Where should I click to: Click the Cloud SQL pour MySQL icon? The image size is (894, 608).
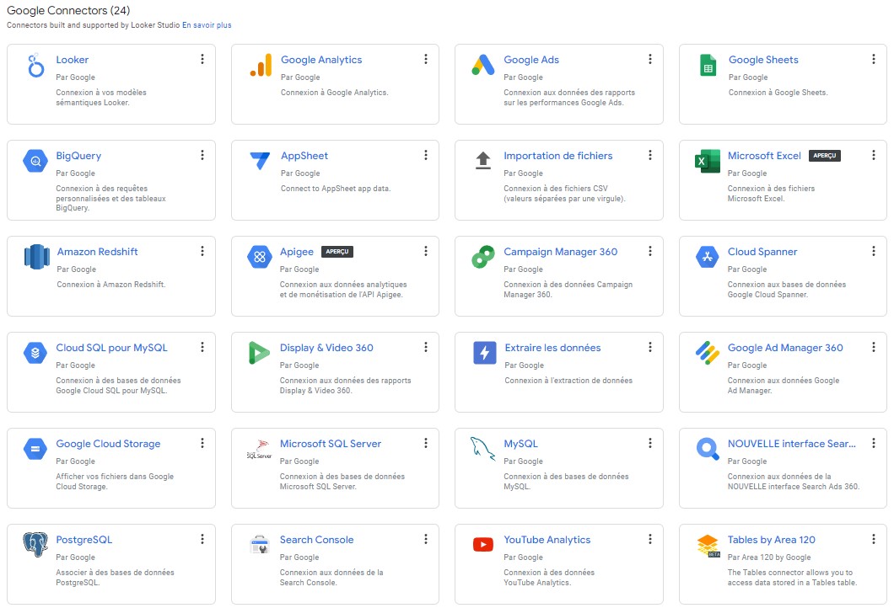tap(35, 353)
